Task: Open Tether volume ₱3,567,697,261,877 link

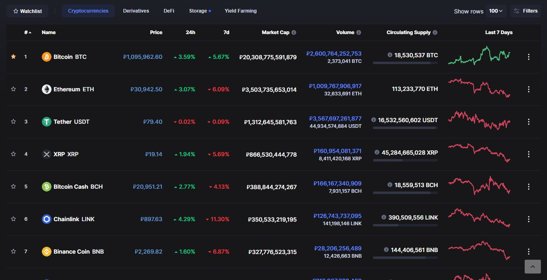Action: tap(335, 118)
